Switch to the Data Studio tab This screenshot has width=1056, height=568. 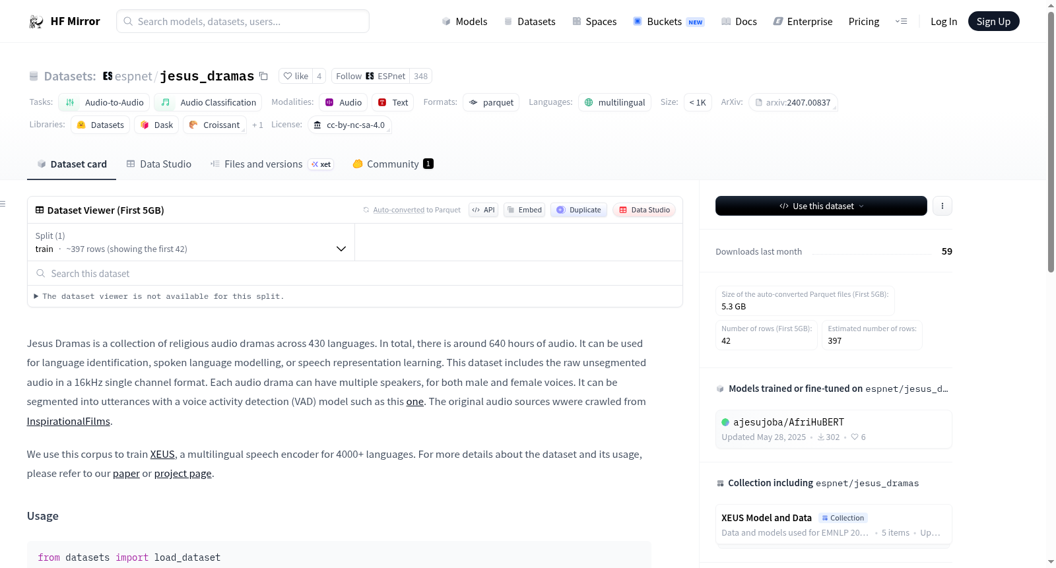click(158, 164)
